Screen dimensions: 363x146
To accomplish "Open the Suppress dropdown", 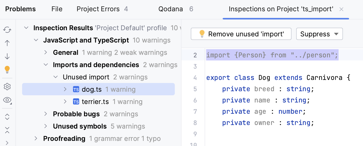I will coord(319,34).
